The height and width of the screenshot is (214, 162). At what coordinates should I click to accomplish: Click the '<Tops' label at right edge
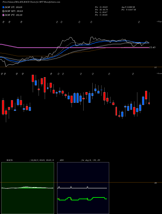click(159, 22)
